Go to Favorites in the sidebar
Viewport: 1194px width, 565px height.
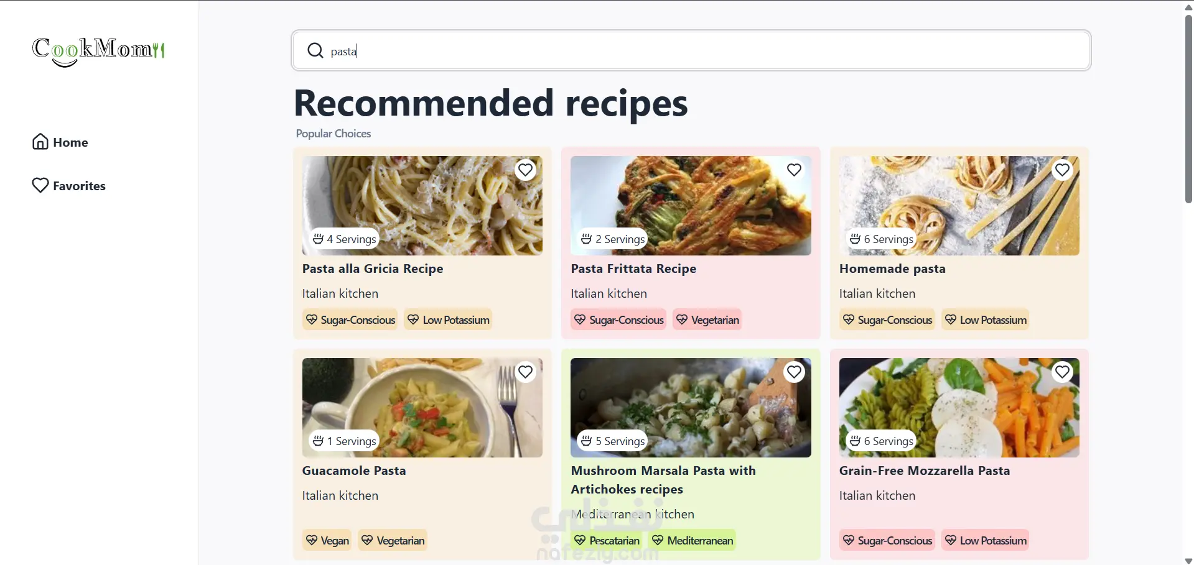(x=79, y=186)
